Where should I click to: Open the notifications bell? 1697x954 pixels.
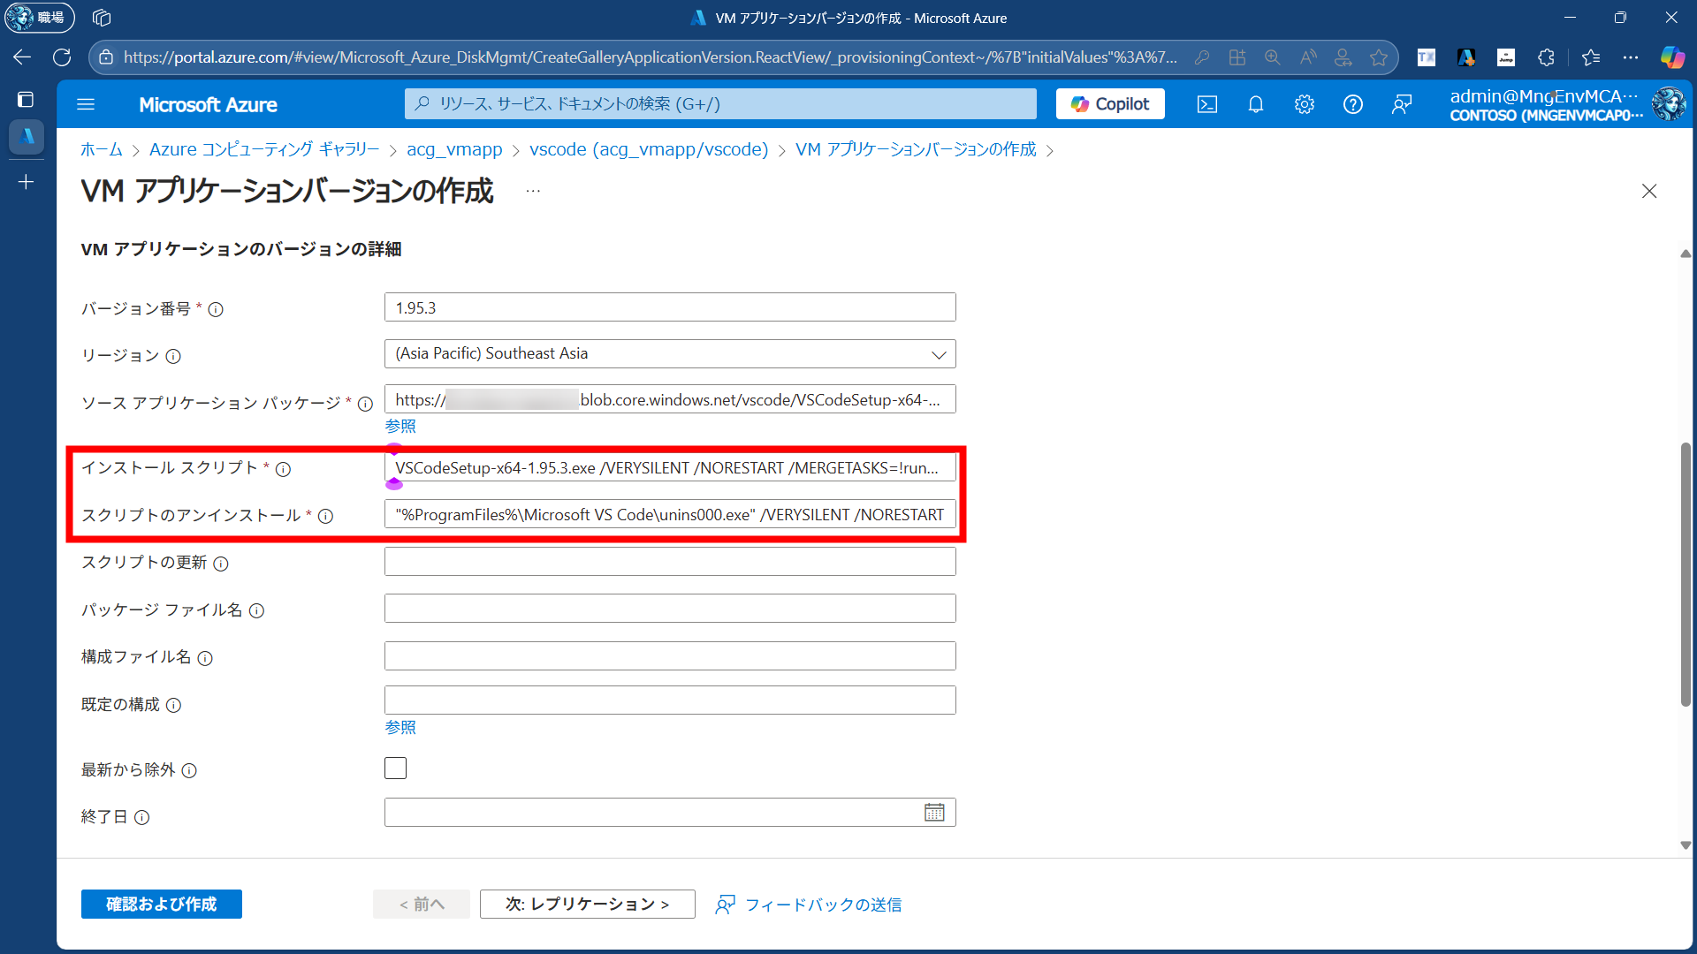click(1256, 104)
